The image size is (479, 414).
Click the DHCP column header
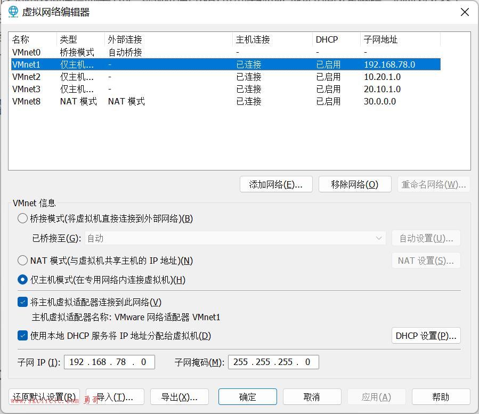coord(336,39)
